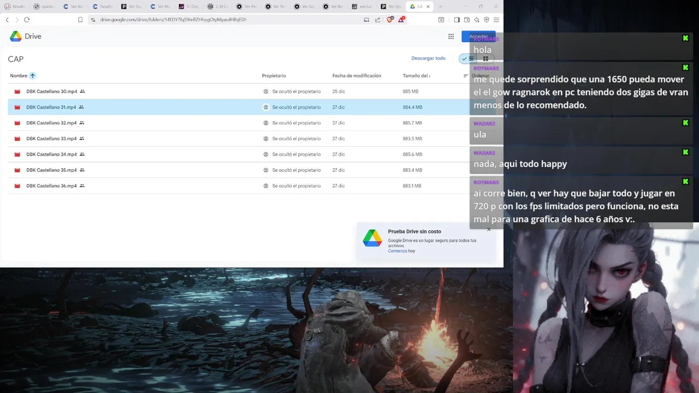Click the Tamaño del archivo column header
699x393 pixels.
click(x=416, y=76)
